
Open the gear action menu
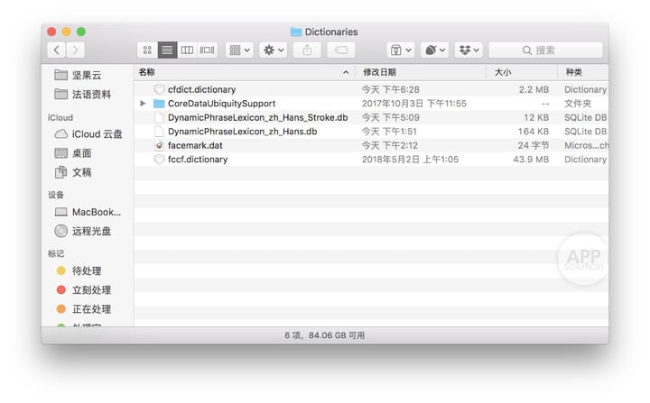(274, 50)
